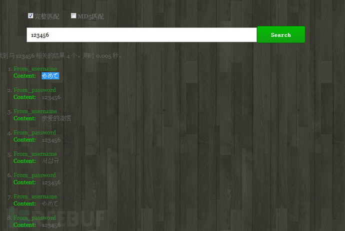Click the 123456 content in result 2

pyautogui.click(x=51, y=97)
